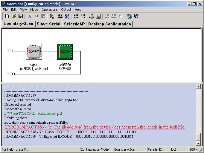
Task: Click the document with red arrows icon
Action: pos(52,16)
